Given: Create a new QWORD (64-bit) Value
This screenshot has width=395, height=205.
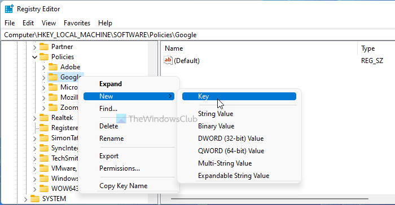Looking at the screenshot, I should pyautogui.click(x=239, y=151).
